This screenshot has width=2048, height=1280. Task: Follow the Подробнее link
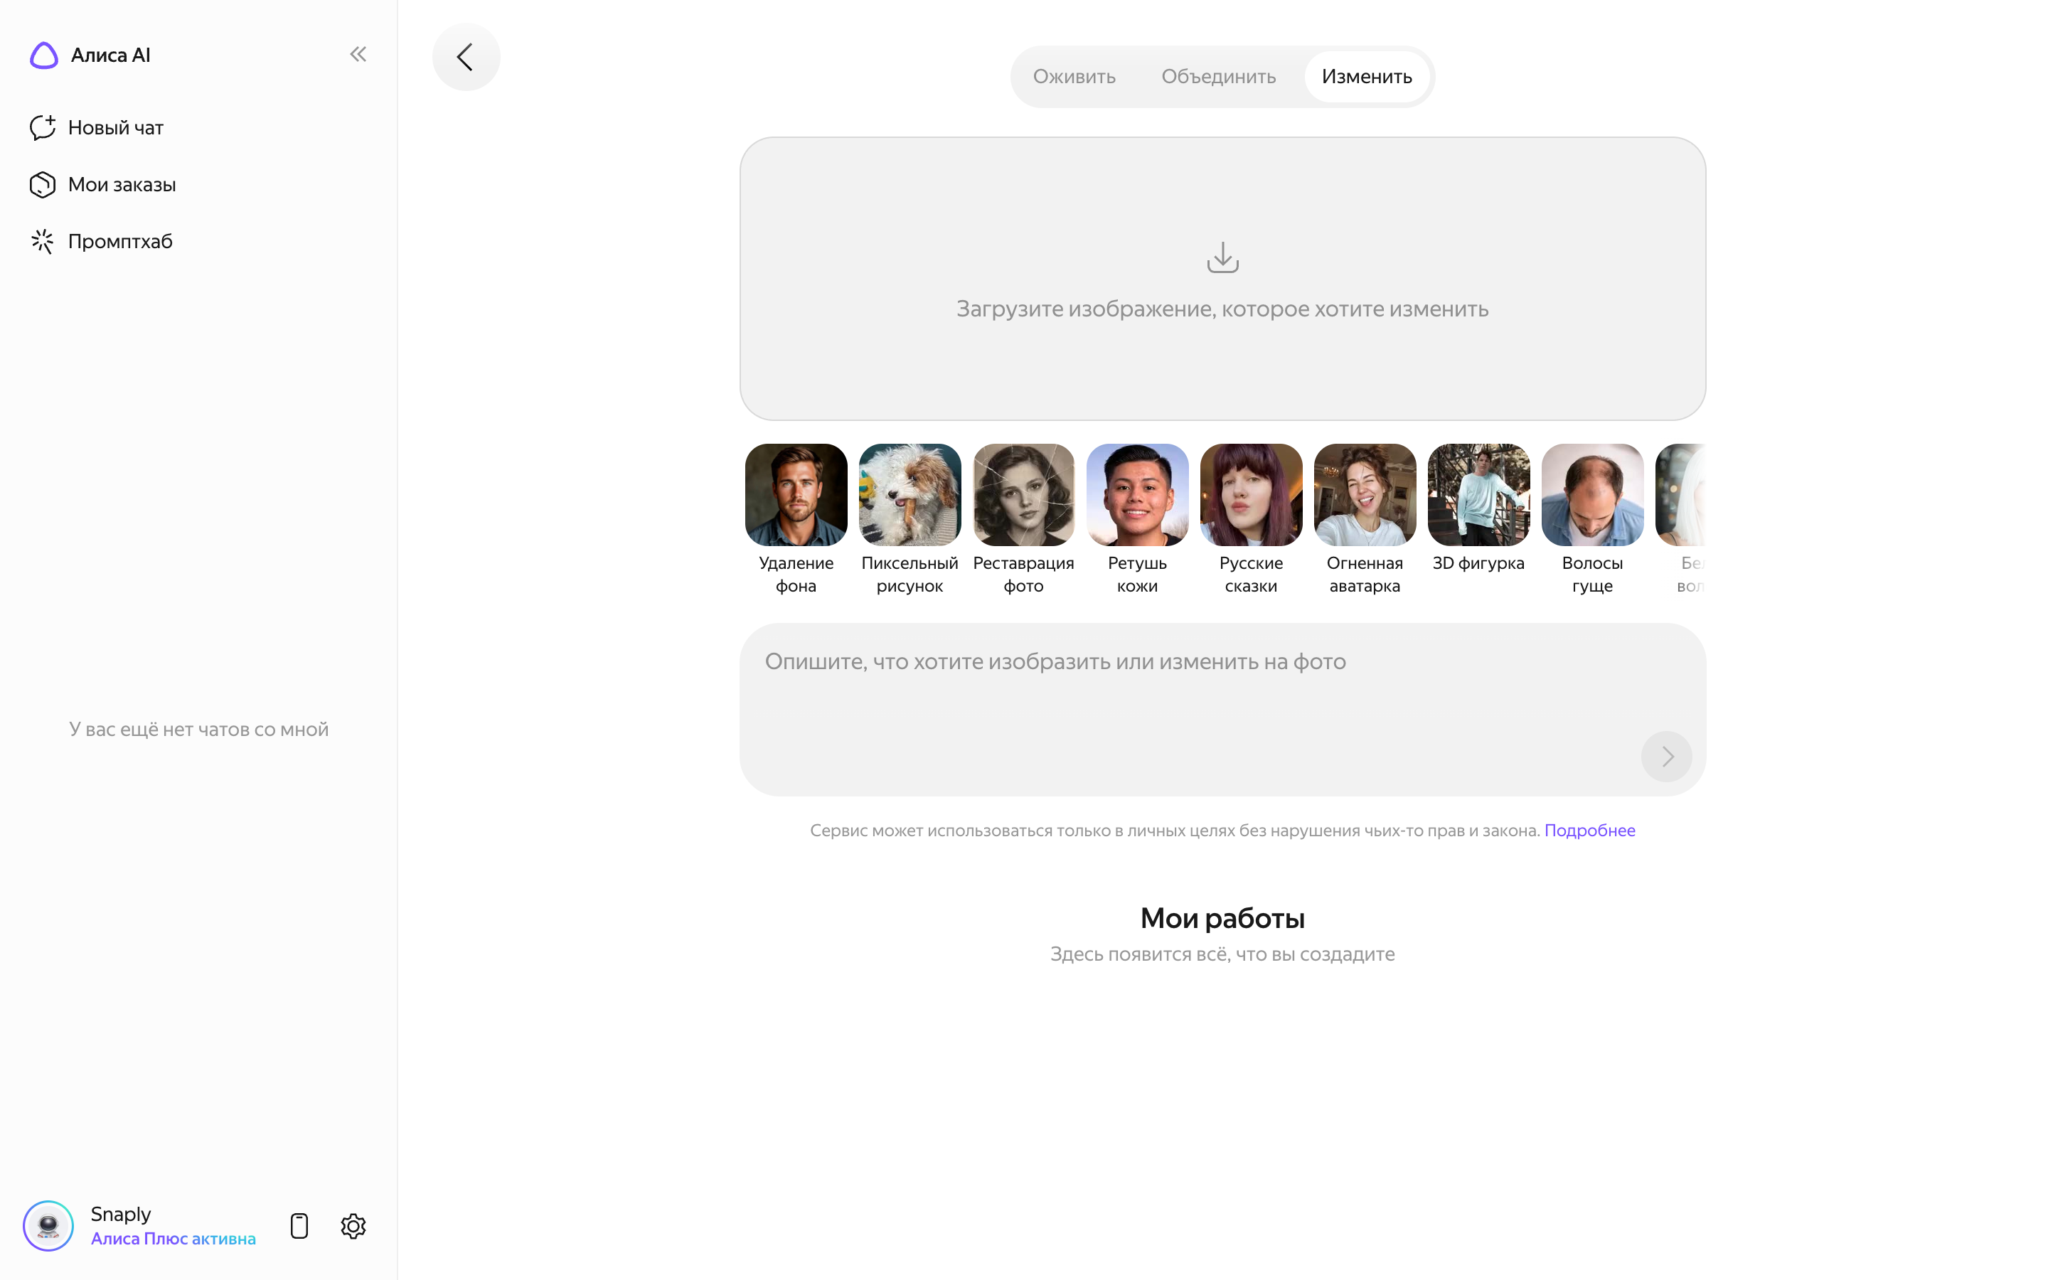coord(1589,831)
